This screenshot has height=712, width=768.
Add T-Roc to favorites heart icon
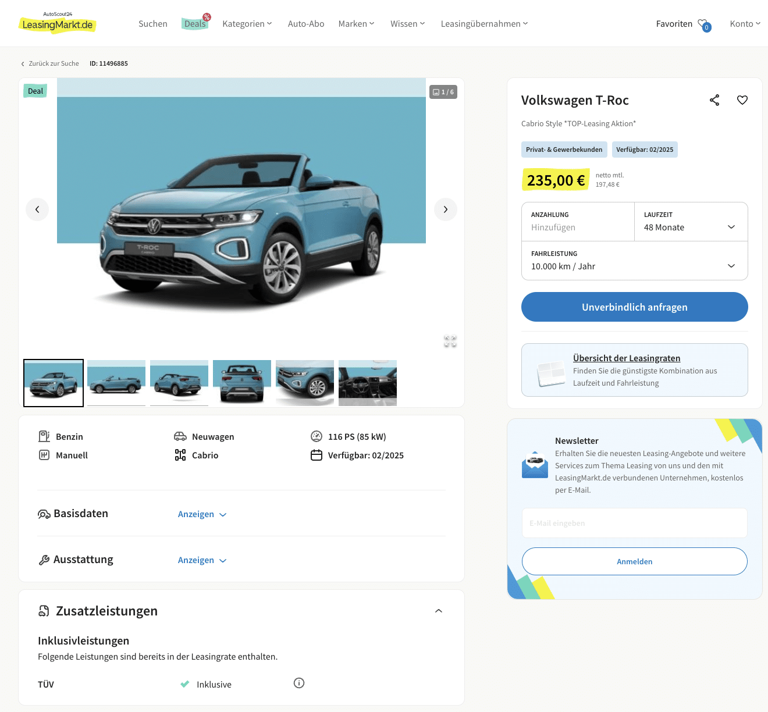[742, 100]
